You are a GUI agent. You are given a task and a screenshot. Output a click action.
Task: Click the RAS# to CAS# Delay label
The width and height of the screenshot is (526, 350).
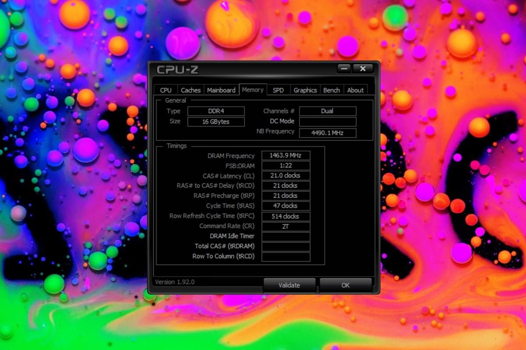(x=216, y=186)
